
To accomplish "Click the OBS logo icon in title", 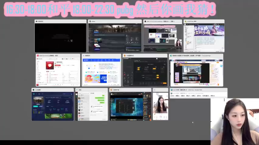I will (x=145, y=21).
